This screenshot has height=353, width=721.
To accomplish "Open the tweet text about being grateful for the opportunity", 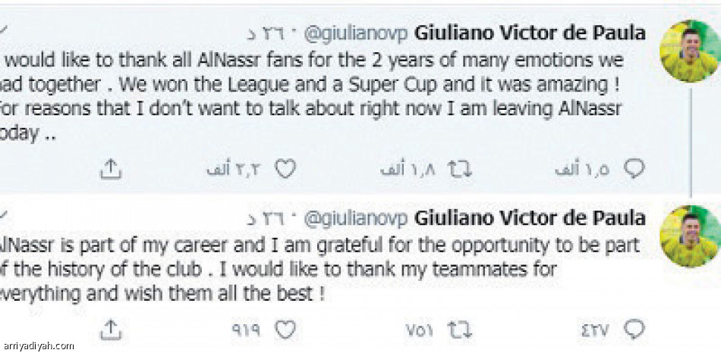I will pos(319,270).
